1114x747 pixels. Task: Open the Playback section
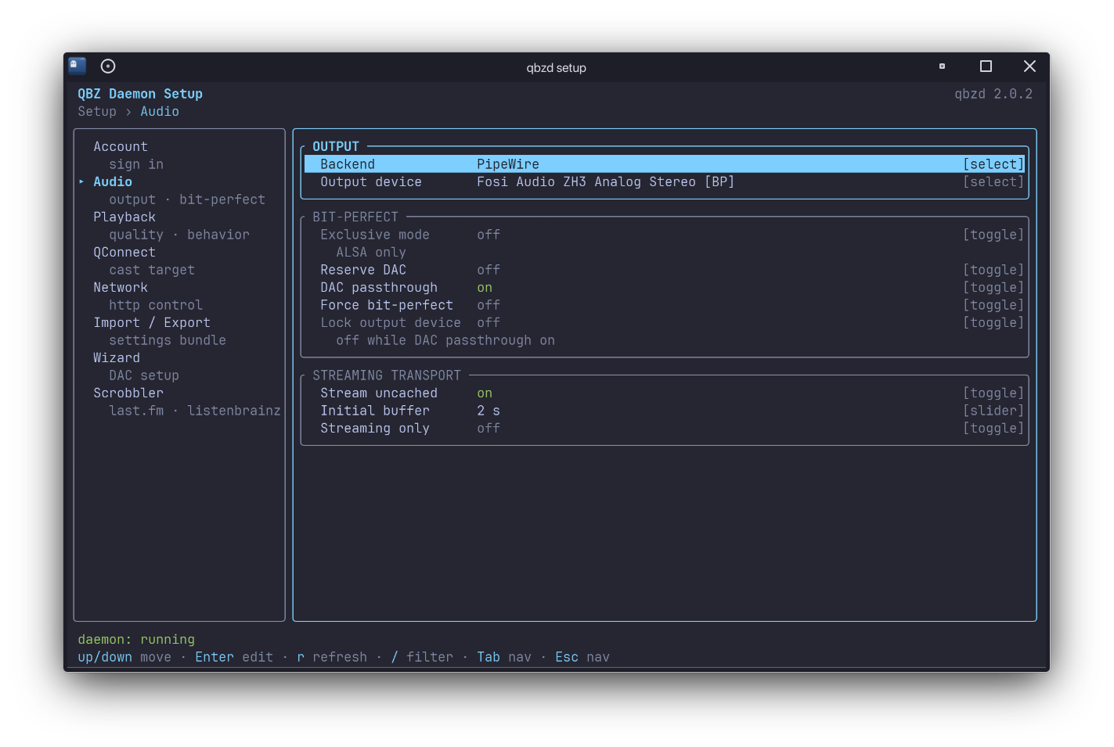[124, 217]
